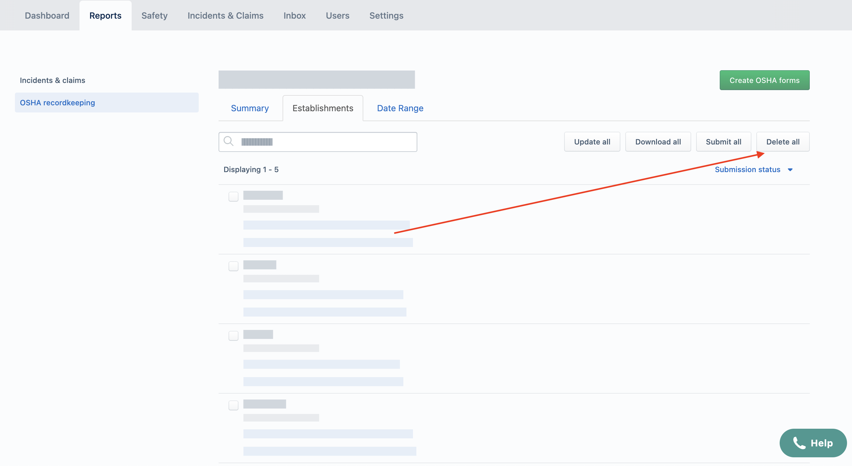Click the Submit all button
852x466 pixels.
(723, 142)
